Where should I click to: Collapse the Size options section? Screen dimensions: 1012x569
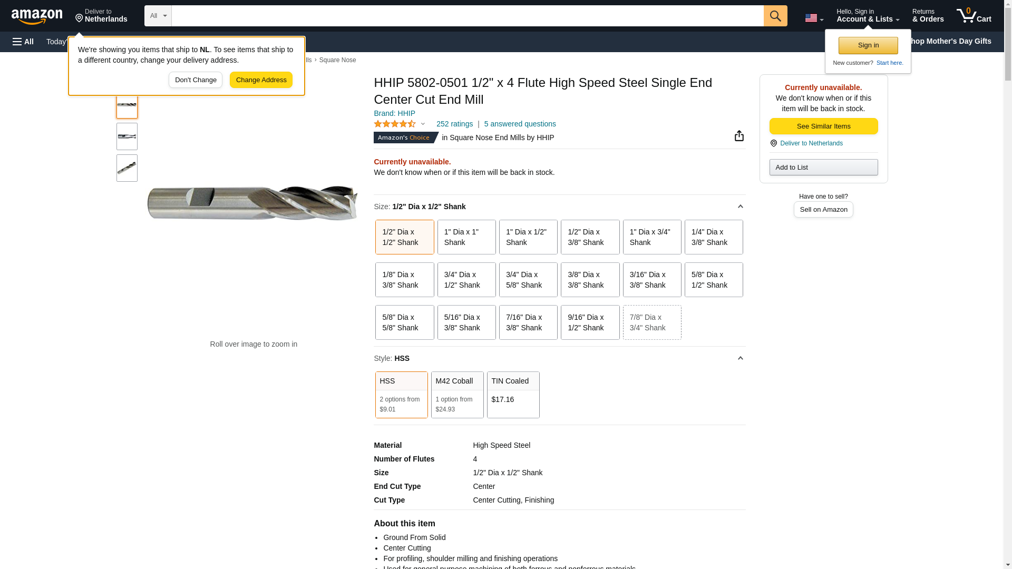point(740,207)
